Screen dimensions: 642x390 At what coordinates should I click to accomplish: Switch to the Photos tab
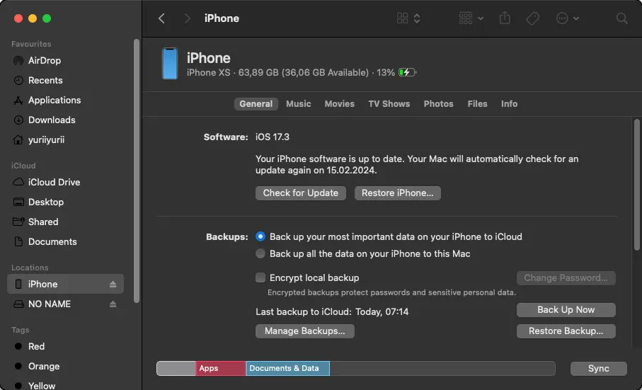(x=439, y=104)
